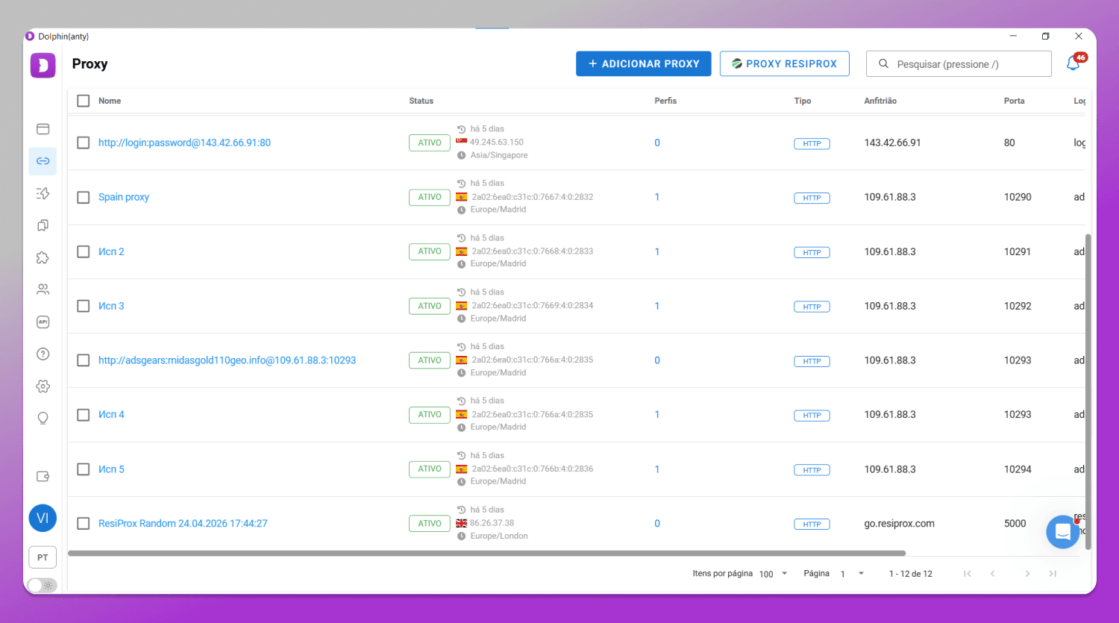Open the users team sidebar icon

point(43,289)
